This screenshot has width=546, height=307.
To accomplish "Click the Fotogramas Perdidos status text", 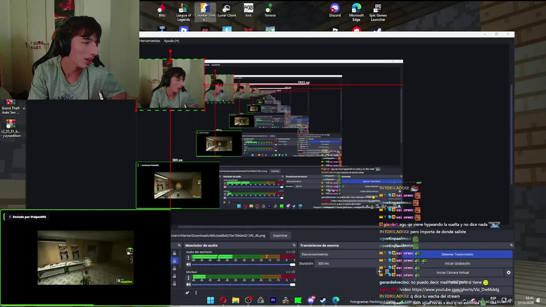I will 366,302.
